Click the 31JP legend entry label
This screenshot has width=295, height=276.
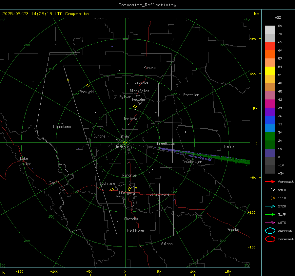282,215
